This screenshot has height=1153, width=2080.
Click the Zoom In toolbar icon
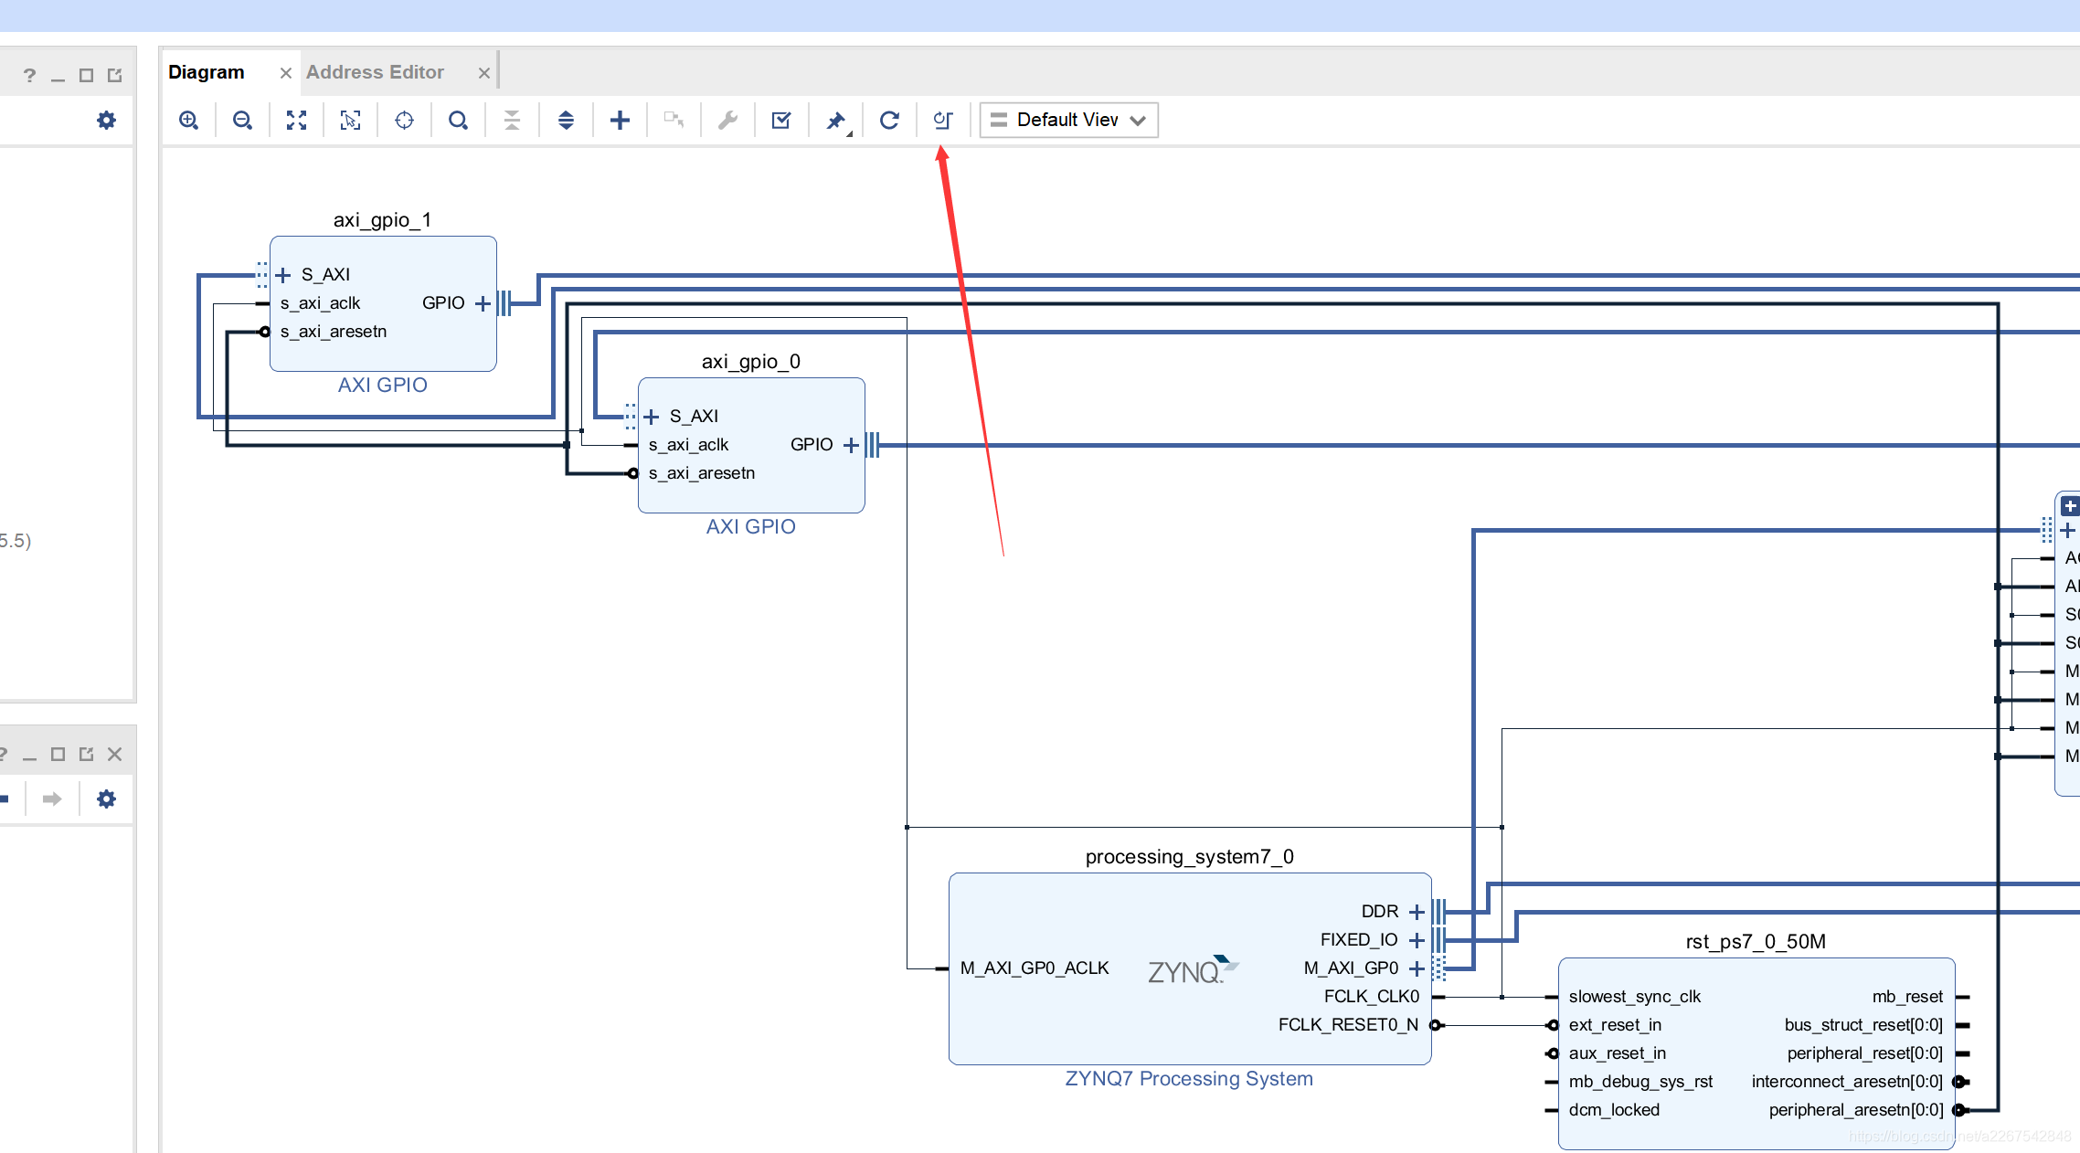click(188, 120)
